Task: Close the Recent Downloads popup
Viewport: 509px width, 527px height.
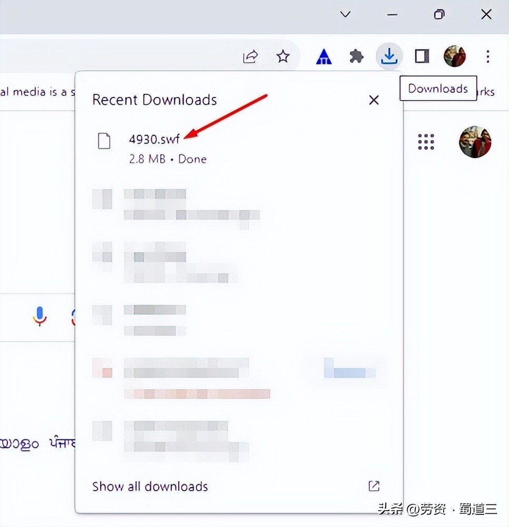Action: pos(374,100)
